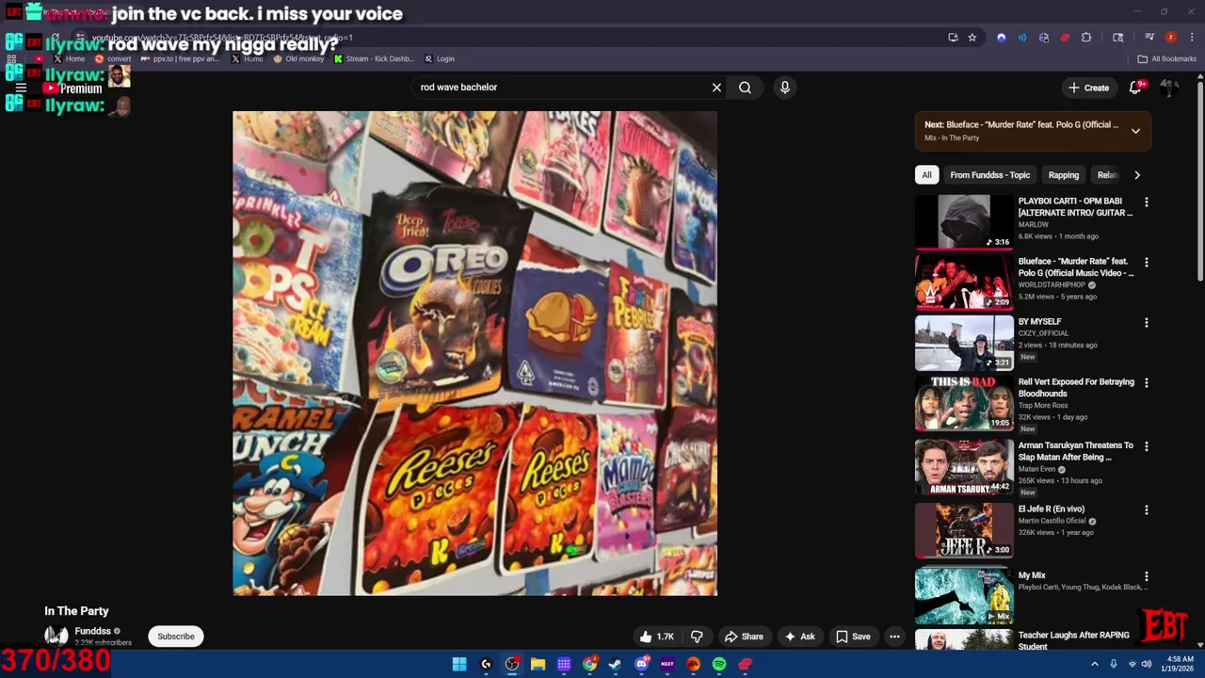Show hidden system tray icons
The height and width of the screenshot is (678, 1205).
point(1095,664)
